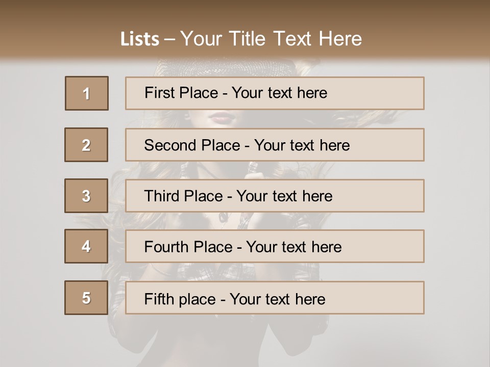Click the Fifth place text bar

tap(275, 298)
